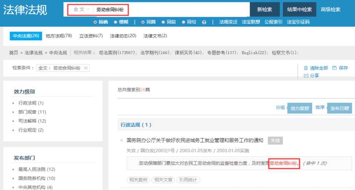
Task: Select the 同句 radio option
Action: coord(183,22)
